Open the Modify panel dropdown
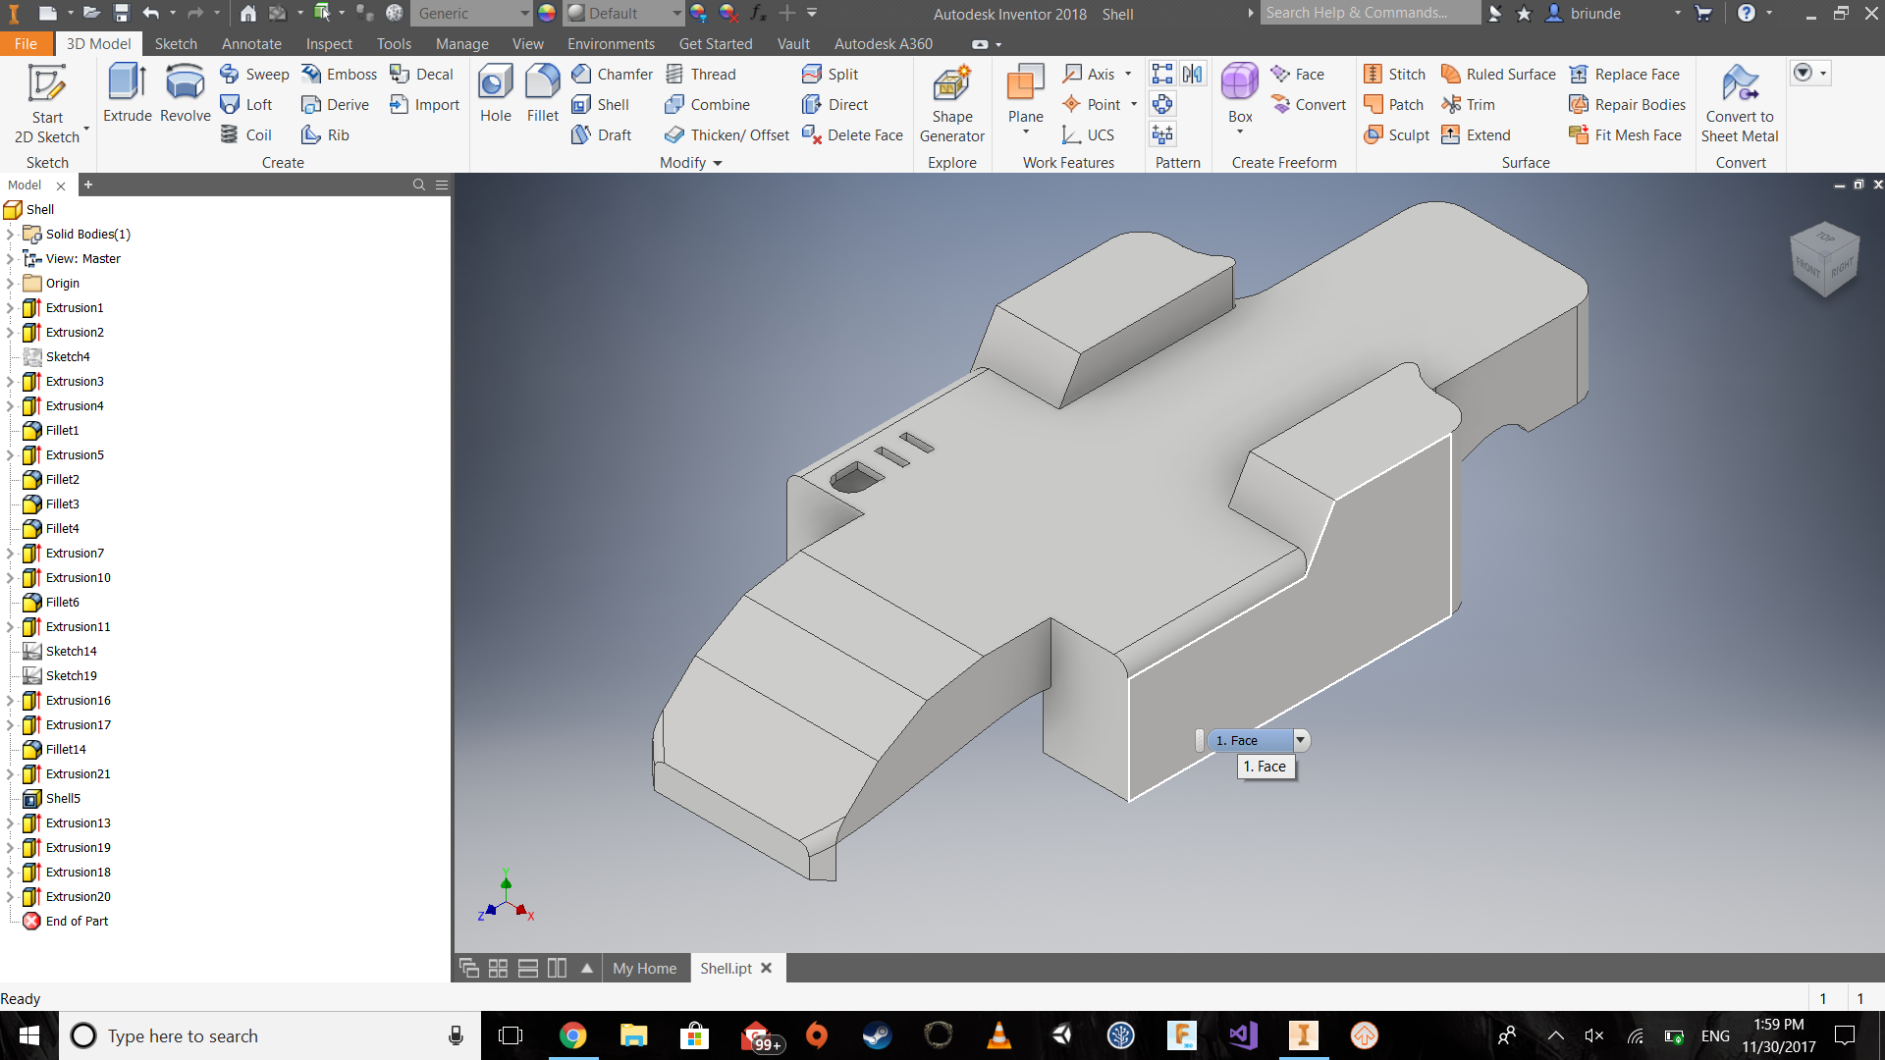Image resolution: width=1885 pixels, height=1060 pixels. coord(718,163)
